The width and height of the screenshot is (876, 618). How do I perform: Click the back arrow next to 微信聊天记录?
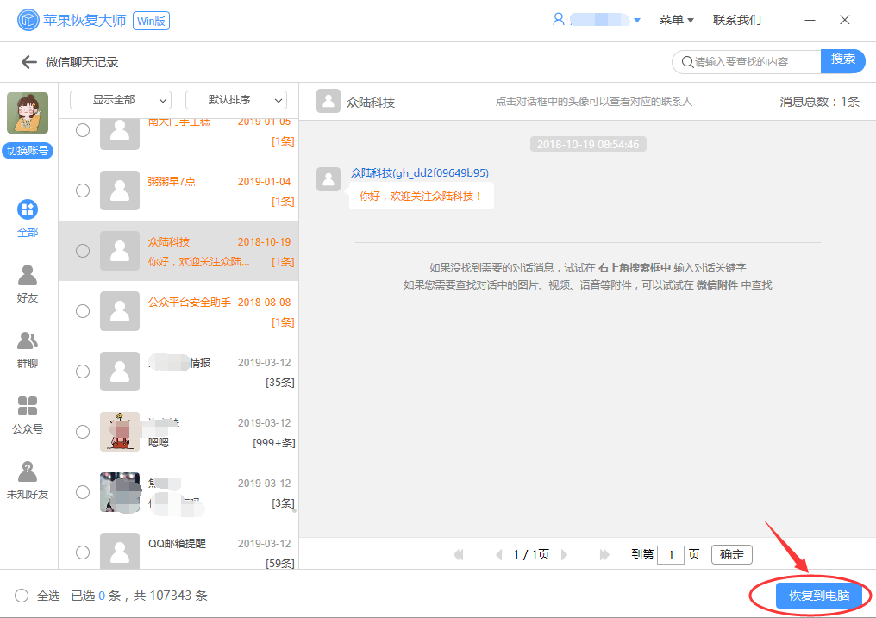coord(28,62)
